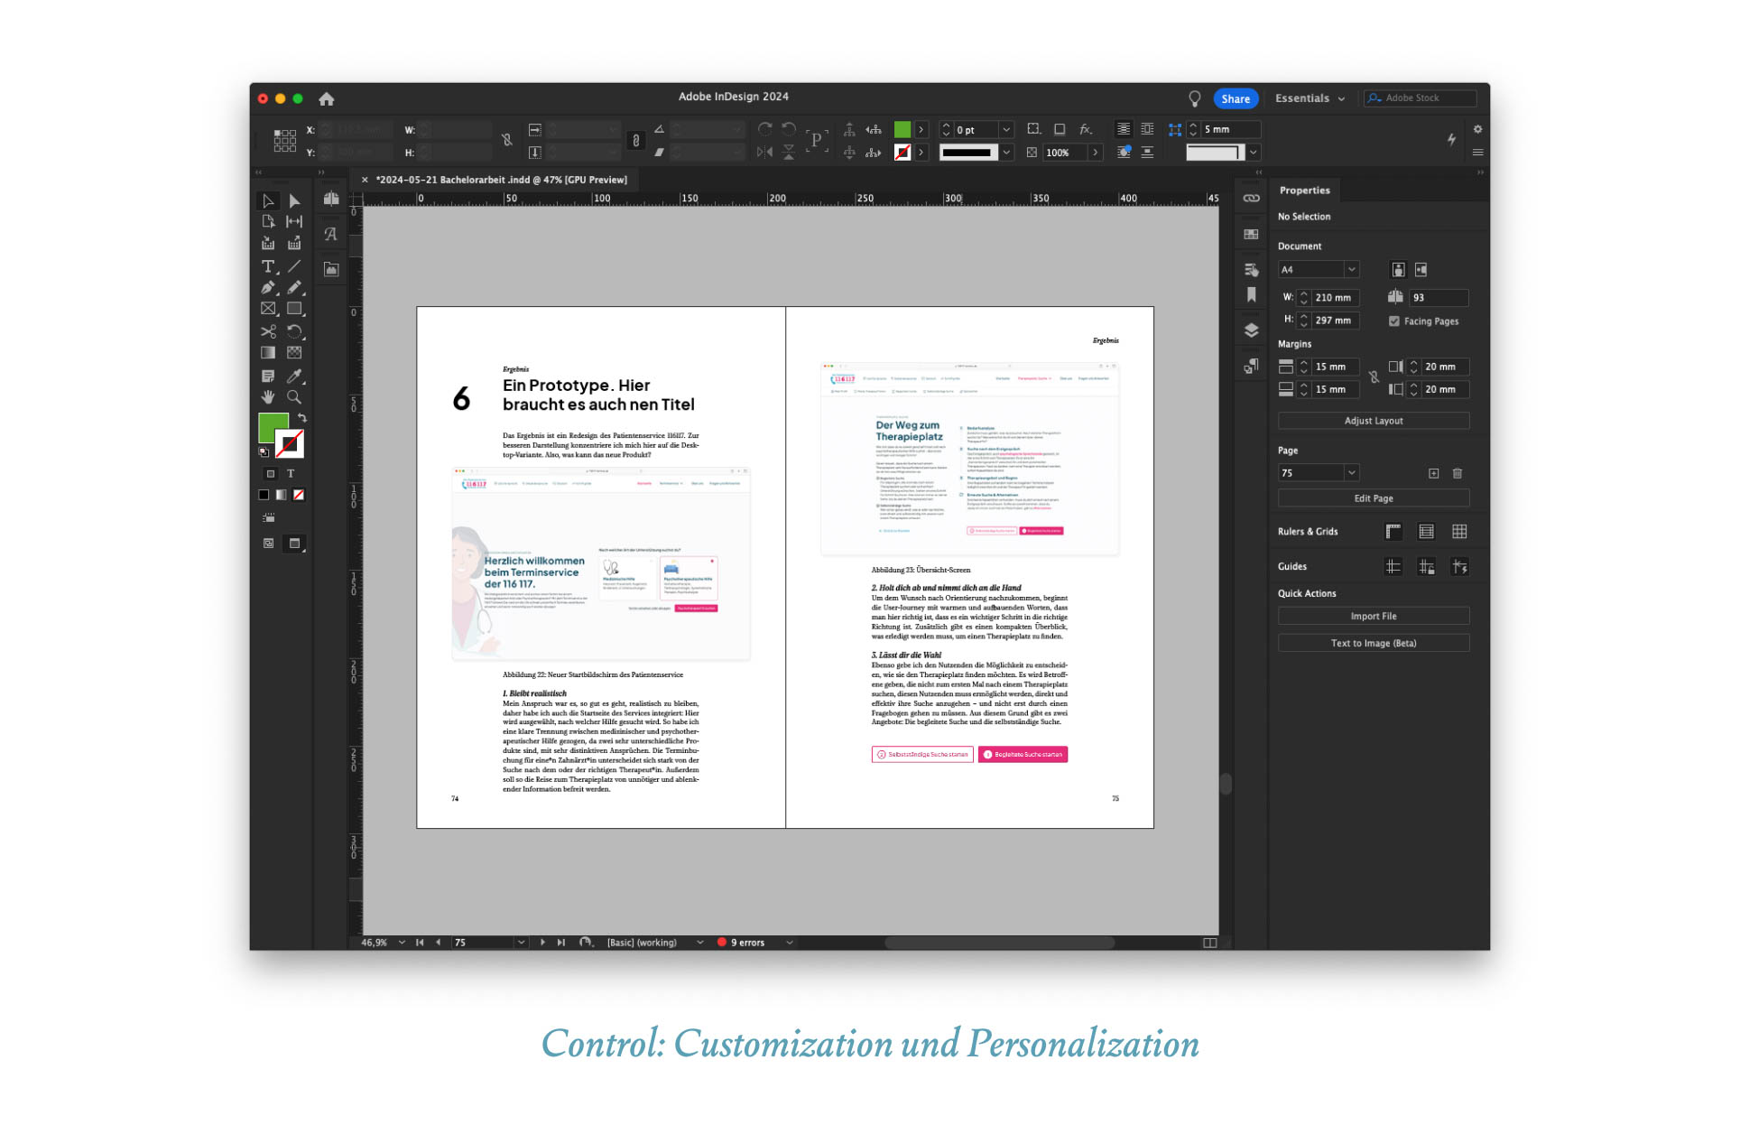Select the Page tool
The width and height of the screenshot is (1740, 1125).
(268, 221)
